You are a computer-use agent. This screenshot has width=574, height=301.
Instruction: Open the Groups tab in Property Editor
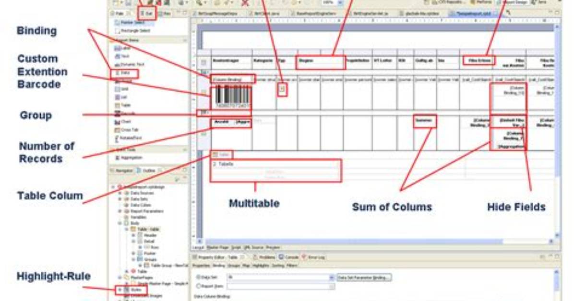[234, 266]
